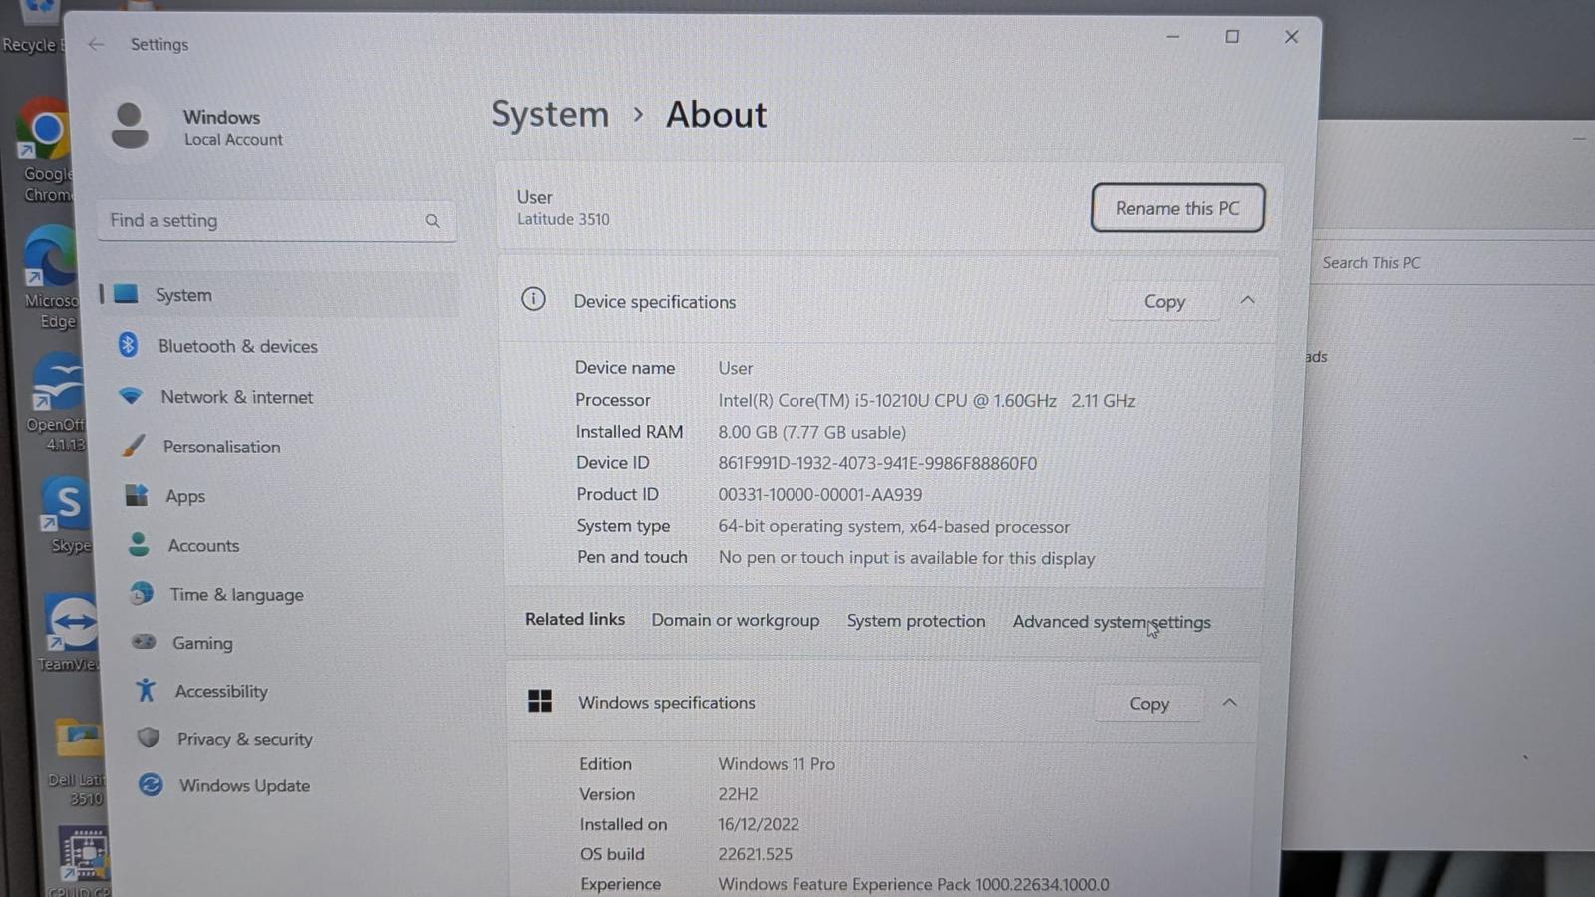Open Gaming settings

202,643
